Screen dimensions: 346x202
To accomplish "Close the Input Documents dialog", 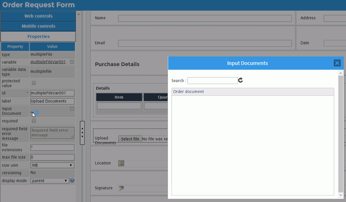I will (337, 63).
